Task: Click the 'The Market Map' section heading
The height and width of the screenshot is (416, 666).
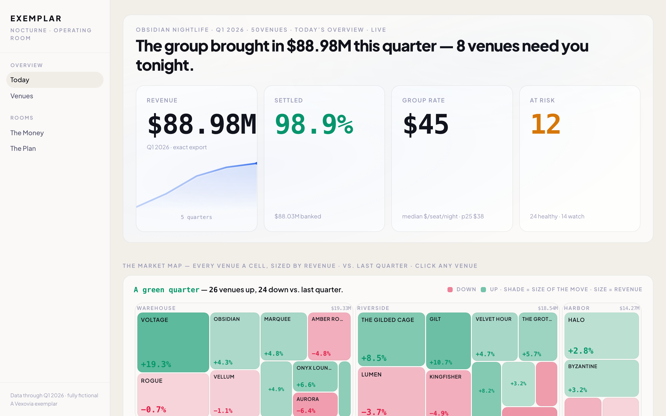Action: (x=300, y=266)
